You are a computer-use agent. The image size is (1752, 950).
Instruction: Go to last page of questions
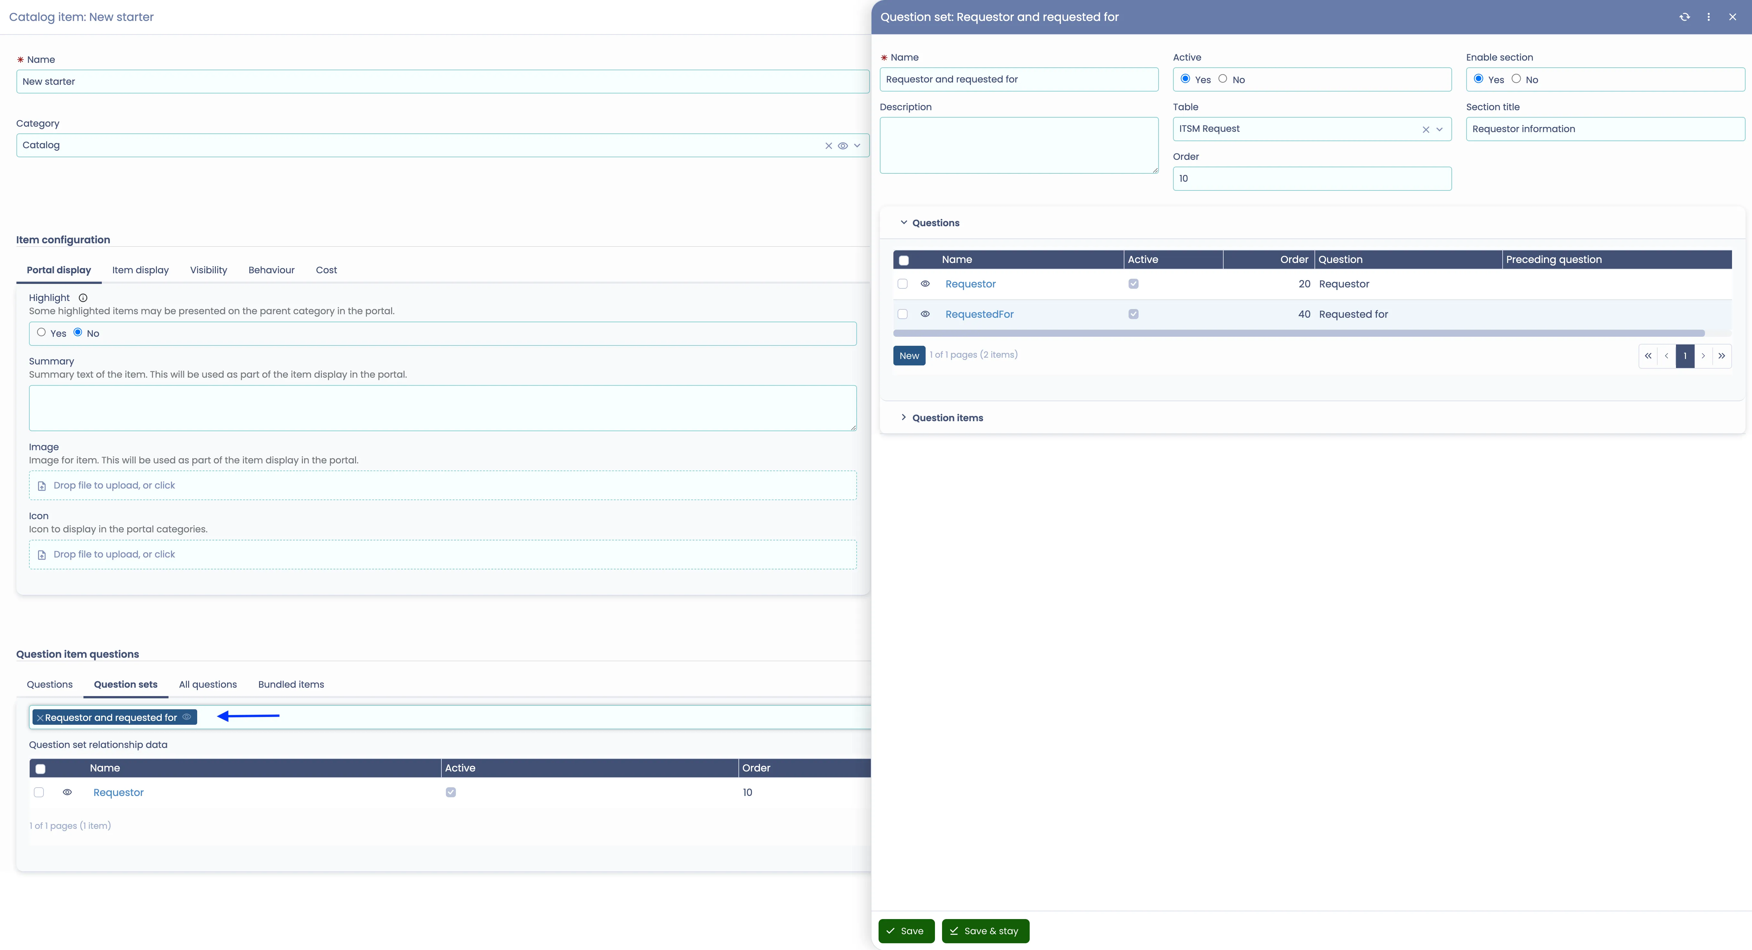point(1721,356)
